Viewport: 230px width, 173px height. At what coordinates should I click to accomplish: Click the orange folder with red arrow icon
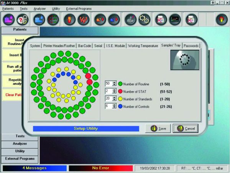pos(100,20)
